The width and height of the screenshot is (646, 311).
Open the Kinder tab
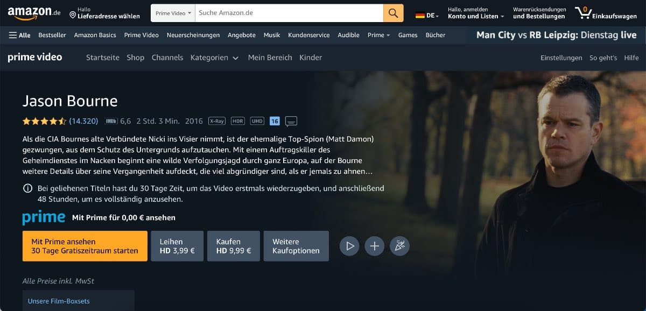click(311, 58)
